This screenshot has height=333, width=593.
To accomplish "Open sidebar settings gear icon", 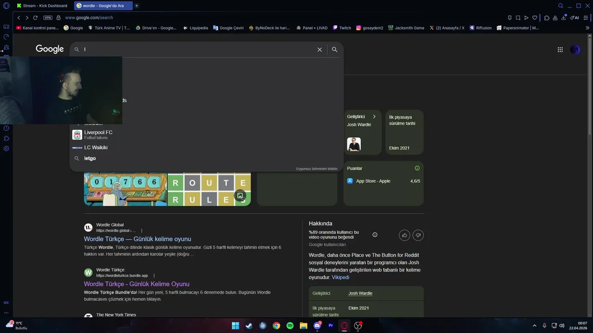I will coord(6,148).
